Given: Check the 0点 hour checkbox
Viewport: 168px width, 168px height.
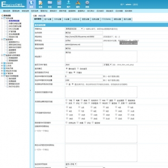Looking at the screenshot, I should 67,107.
